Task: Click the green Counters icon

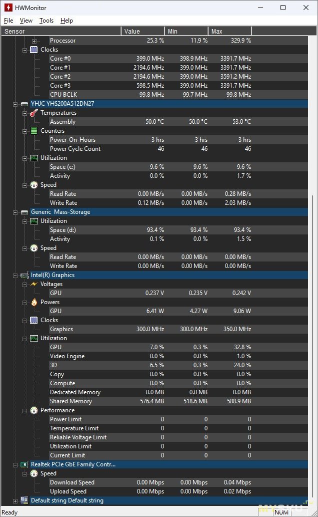Action: [x=34, y=131]
